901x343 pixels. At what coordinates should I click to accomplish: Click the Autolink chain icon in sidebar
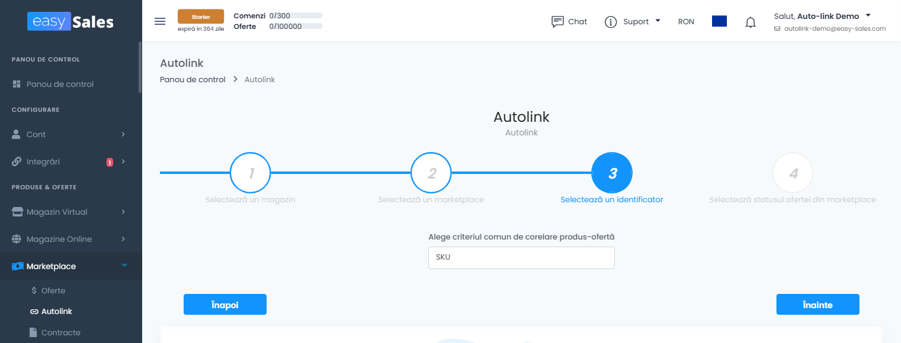point(34,311)
